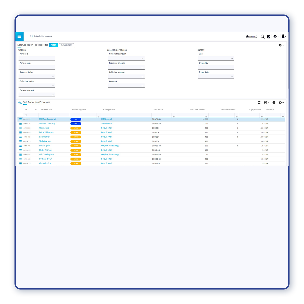This screenshot has height=304, width=304.
Task: Open the tasks clipboard icon
Action: coord(269,36)
